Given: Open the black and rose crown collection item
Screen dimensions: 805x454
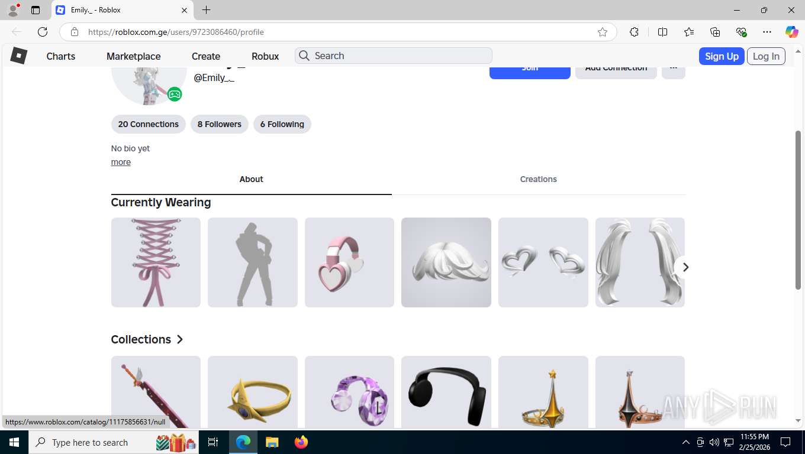Looking at the screenshot, I should point(640,391).
